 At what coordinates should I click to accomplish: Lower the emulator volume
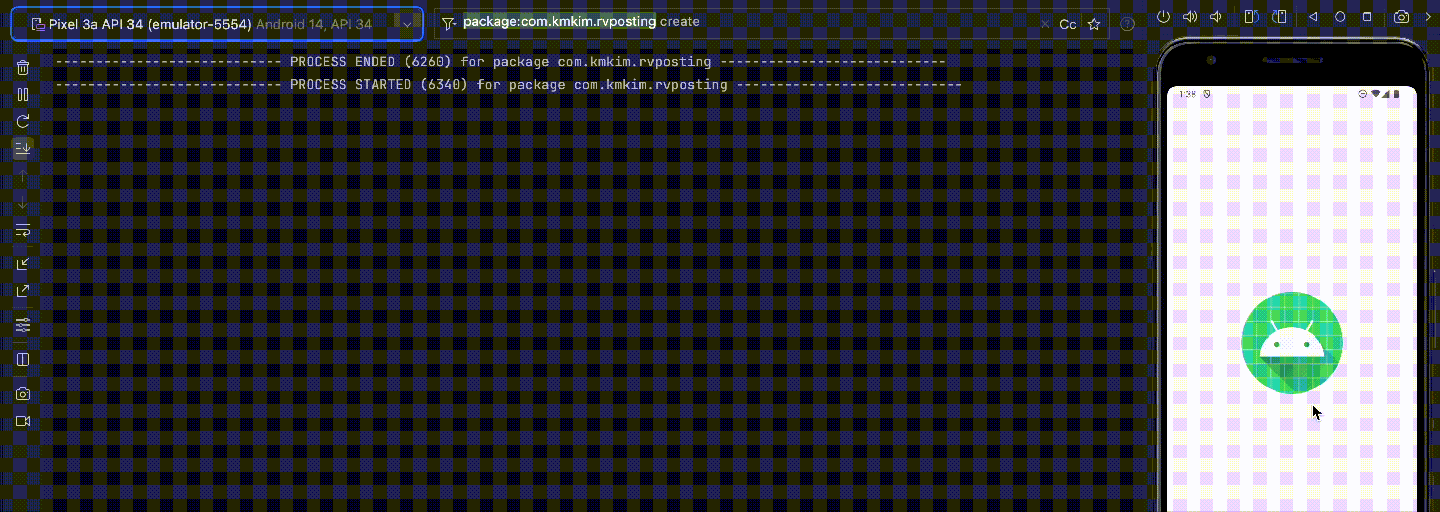[1216, 17]
